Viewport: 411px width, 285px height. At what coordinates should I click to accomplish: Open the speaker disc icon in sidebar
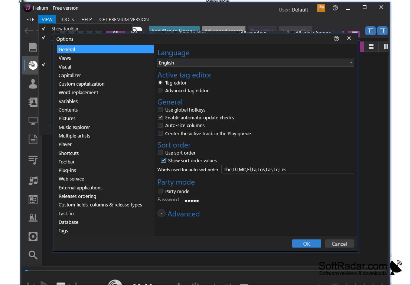coord(33,236)
